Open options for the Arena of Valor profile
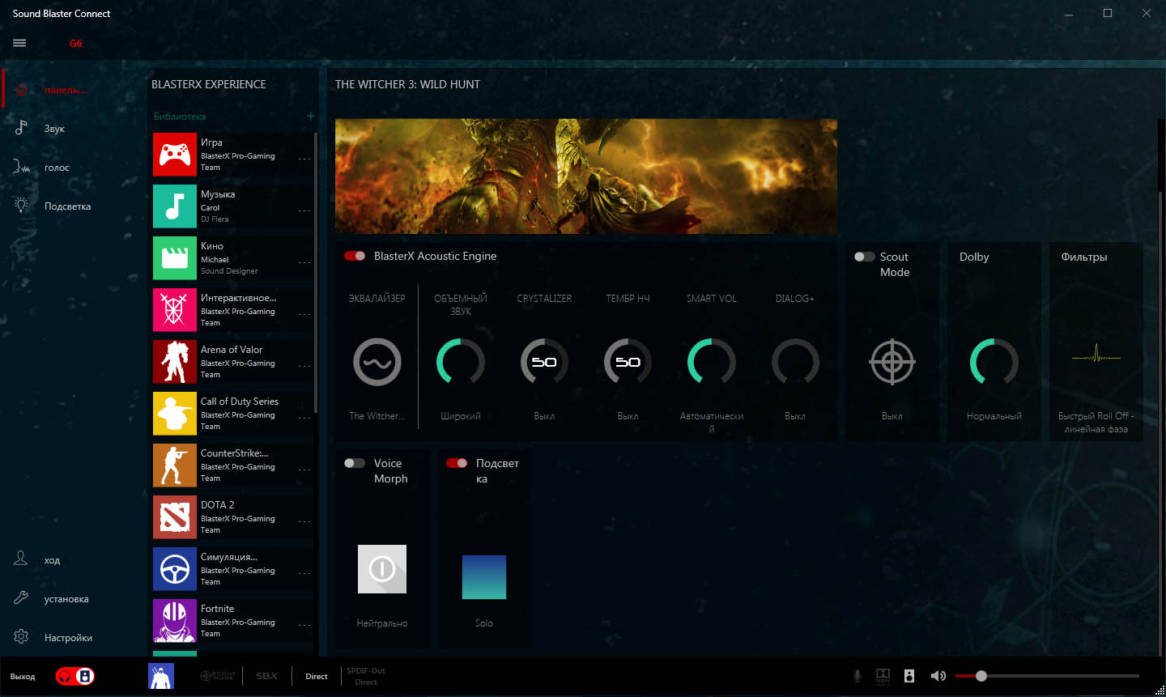The height and width of the screenshot is (697, 1166). (304, 366)
